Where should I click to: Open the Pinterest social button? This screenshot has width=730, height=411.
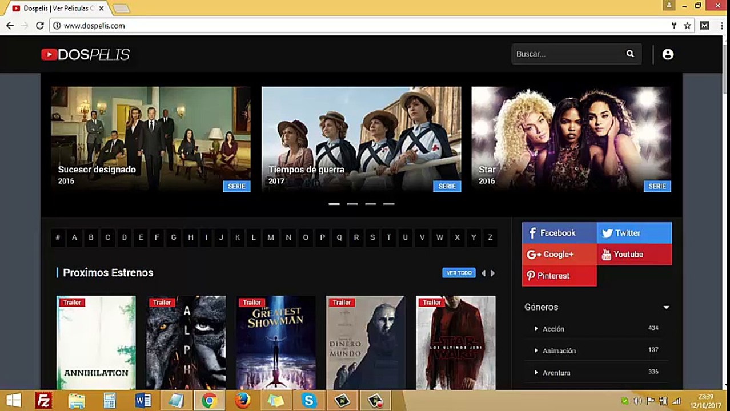pyautogui.click(x=559, y=276)
